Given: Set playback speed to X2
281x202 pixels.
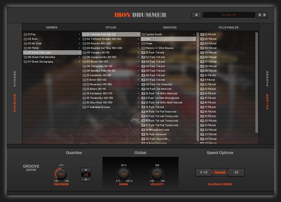Looking at the screenshot, I should [x=236, y=173].
